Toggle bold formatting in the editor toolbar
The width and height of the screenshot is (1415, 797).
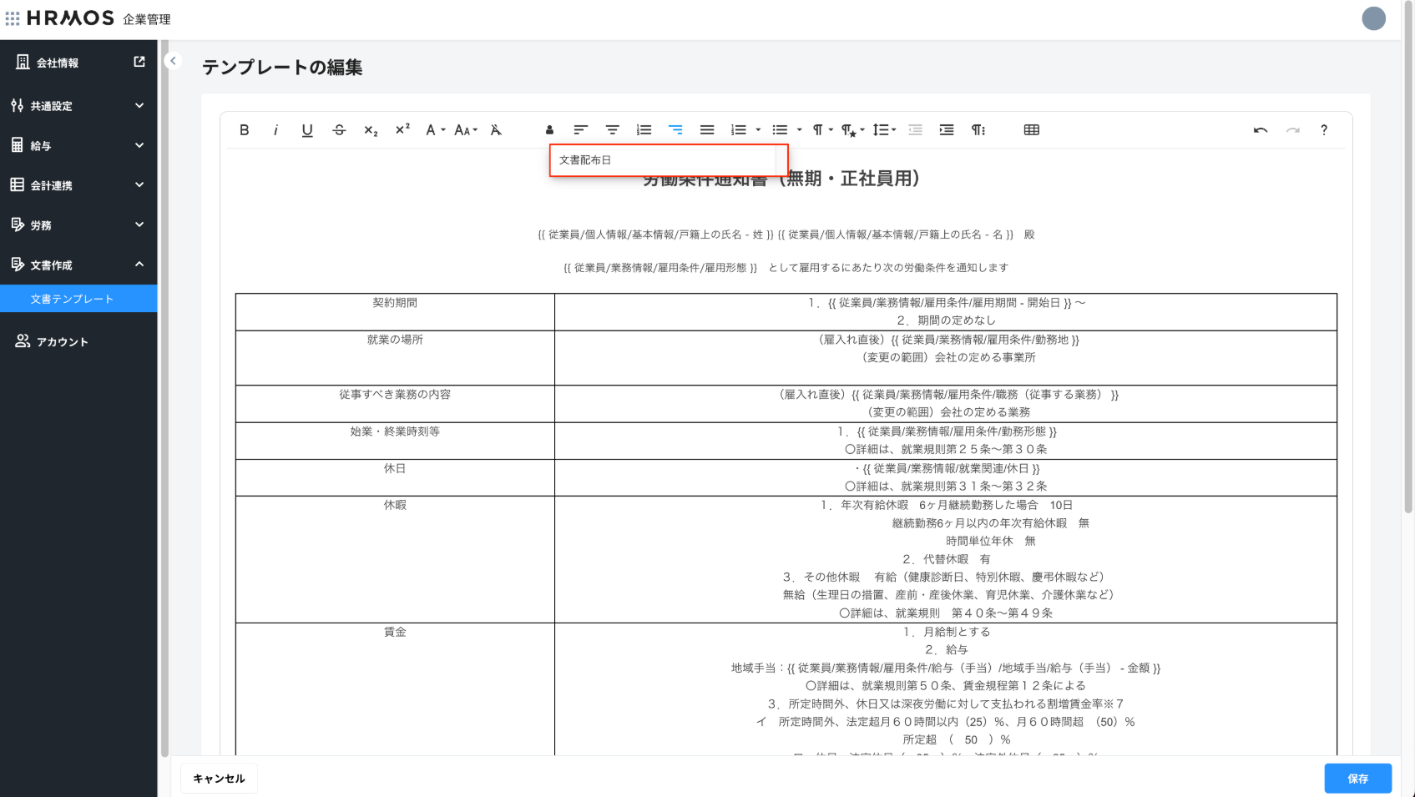coord(244,130)
